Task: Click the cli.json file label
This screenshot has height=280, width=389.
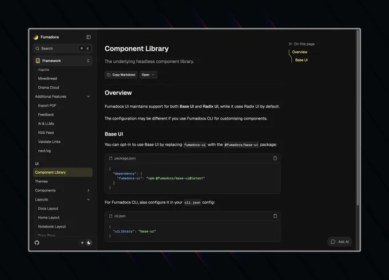Action: 120,216
